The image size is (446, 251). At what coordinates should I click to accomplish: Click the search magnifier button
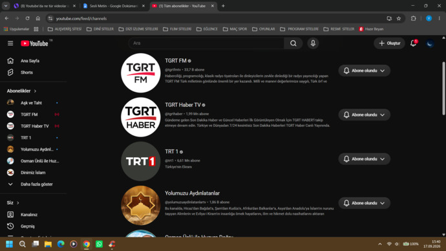click(x=293, y=43)
